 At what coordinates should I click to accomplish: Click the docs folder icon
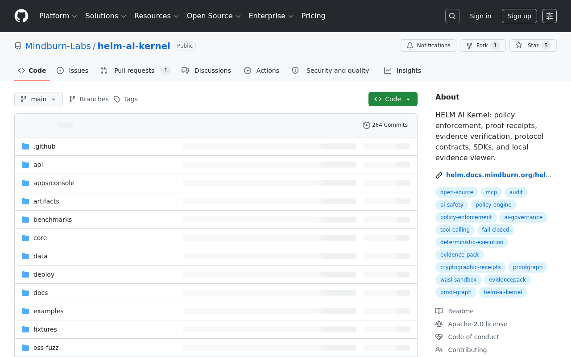(25, 293)
